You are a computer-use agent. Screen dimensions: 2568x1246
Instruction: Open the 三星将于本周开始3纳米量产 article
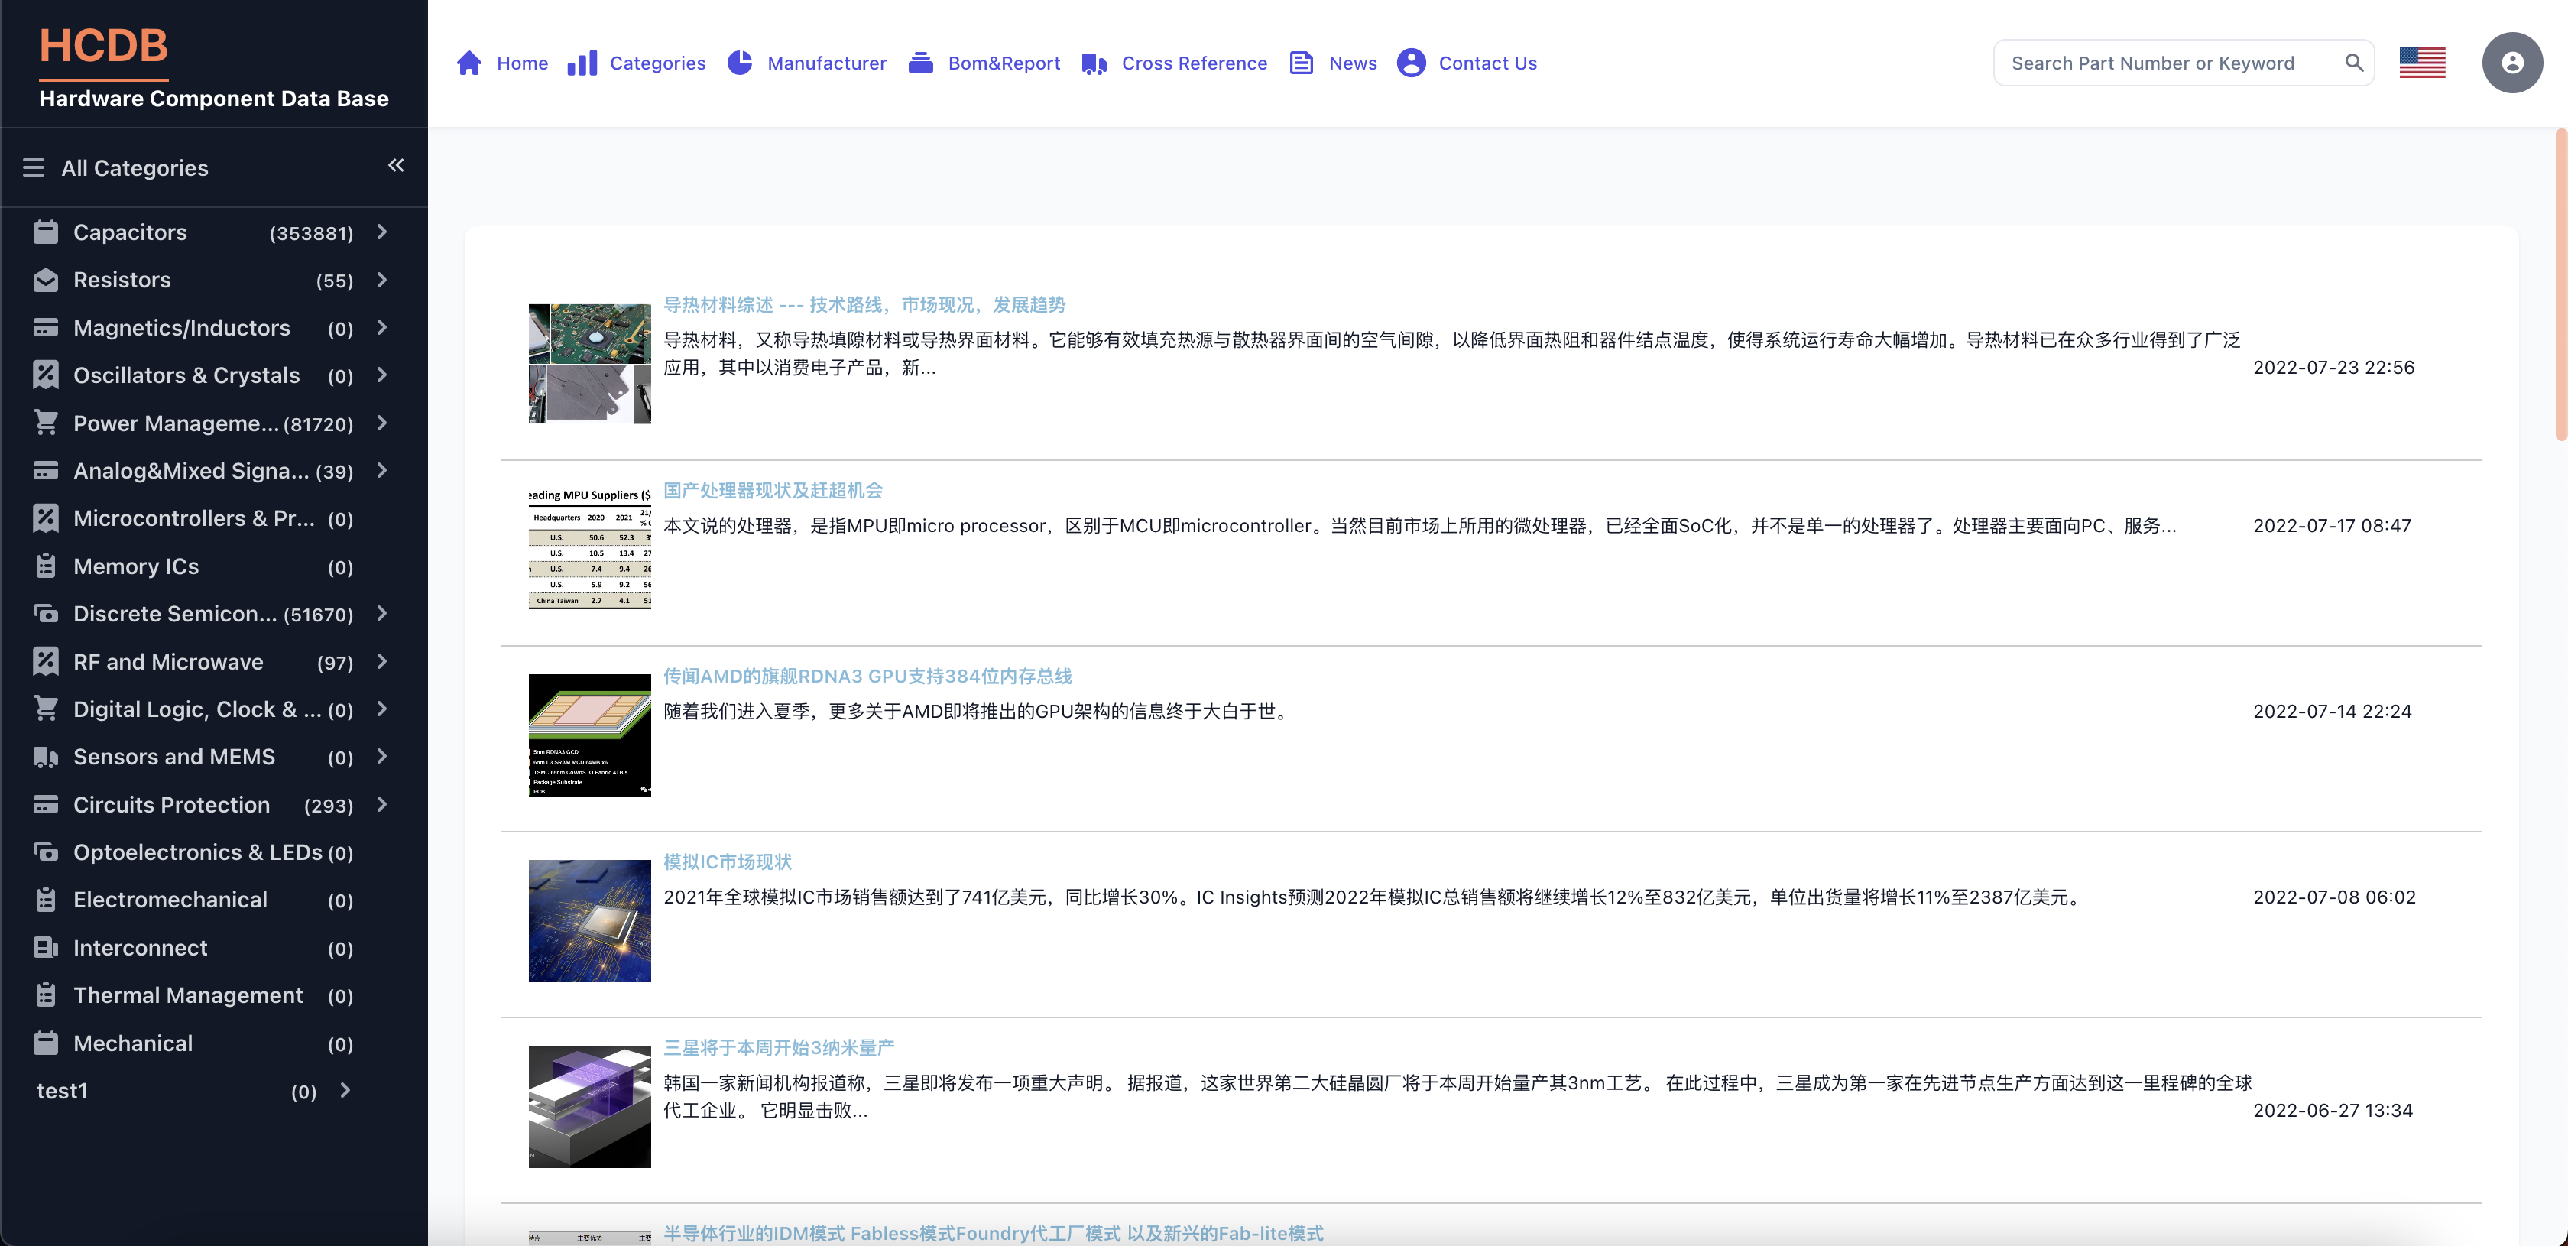point(779,1048)
